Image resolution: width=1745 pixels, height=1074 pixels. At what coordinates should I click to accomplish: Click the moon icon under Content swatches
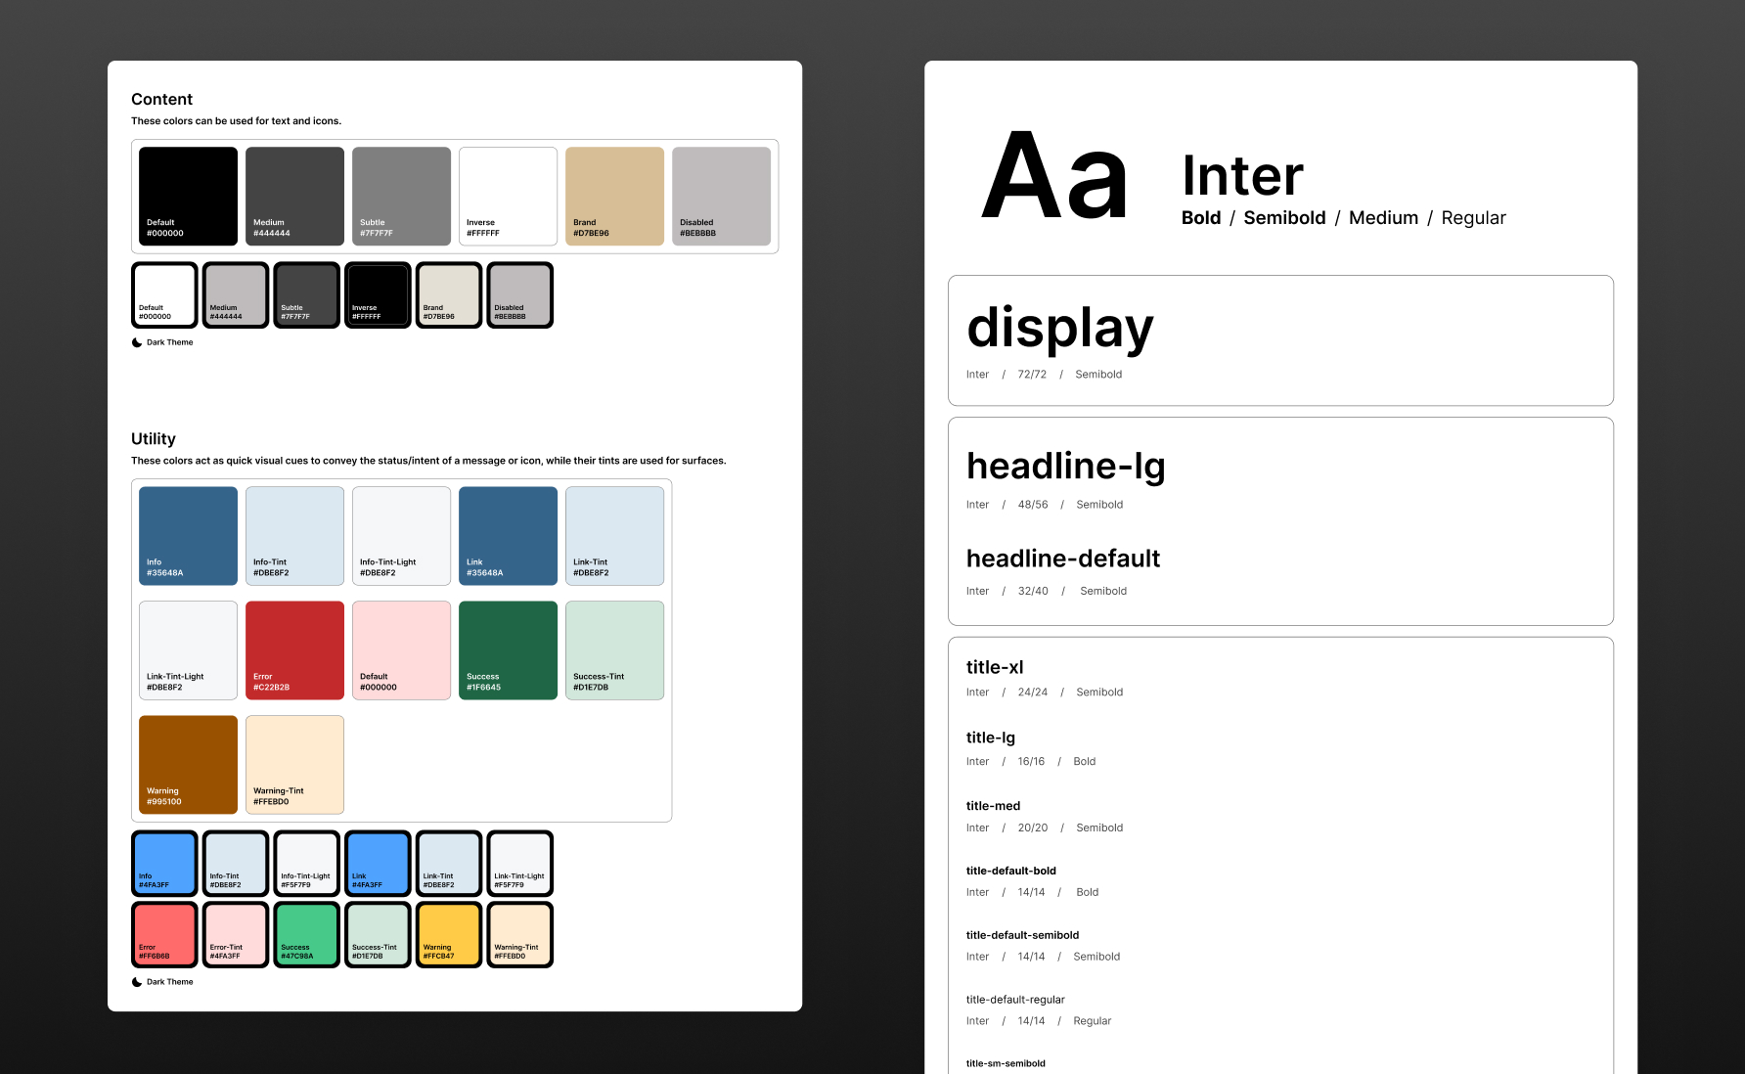(137, 342)
